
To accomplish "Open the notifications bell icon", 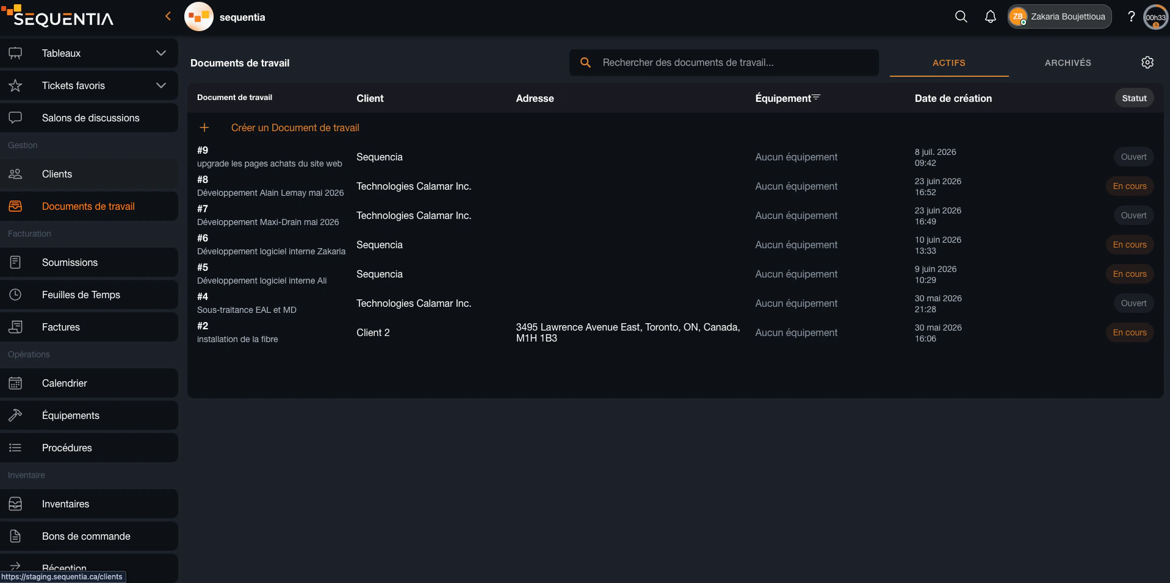I will 990,16.
